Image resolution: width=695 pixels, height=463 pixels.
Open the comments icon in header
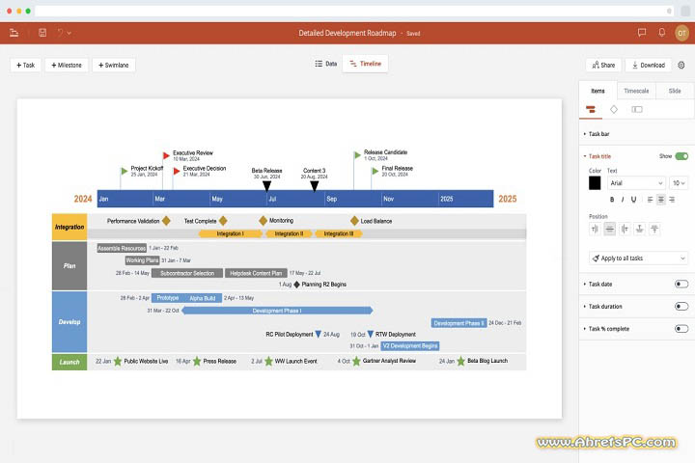click(641, 33)
